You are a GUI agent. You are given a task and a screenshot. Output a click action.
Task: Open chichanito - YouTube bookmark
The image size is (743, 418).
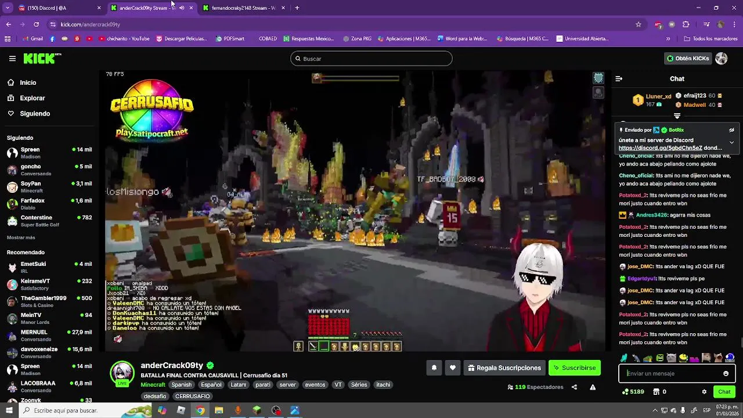tap(124, 39)
